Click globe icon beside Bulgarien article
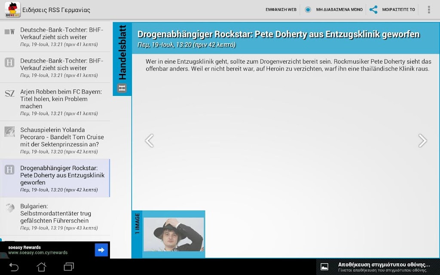440x275 pixels. click(10, 208)
